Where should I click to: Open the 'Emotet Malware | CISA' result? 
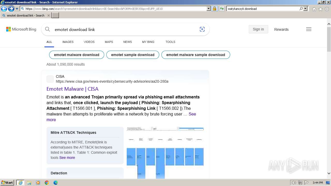point(72,89)
